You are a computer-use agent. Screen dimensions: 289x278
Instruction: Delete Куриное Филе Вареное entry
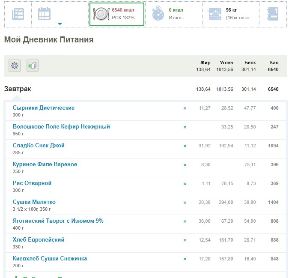pyautogui.click(x=185, y=165)
